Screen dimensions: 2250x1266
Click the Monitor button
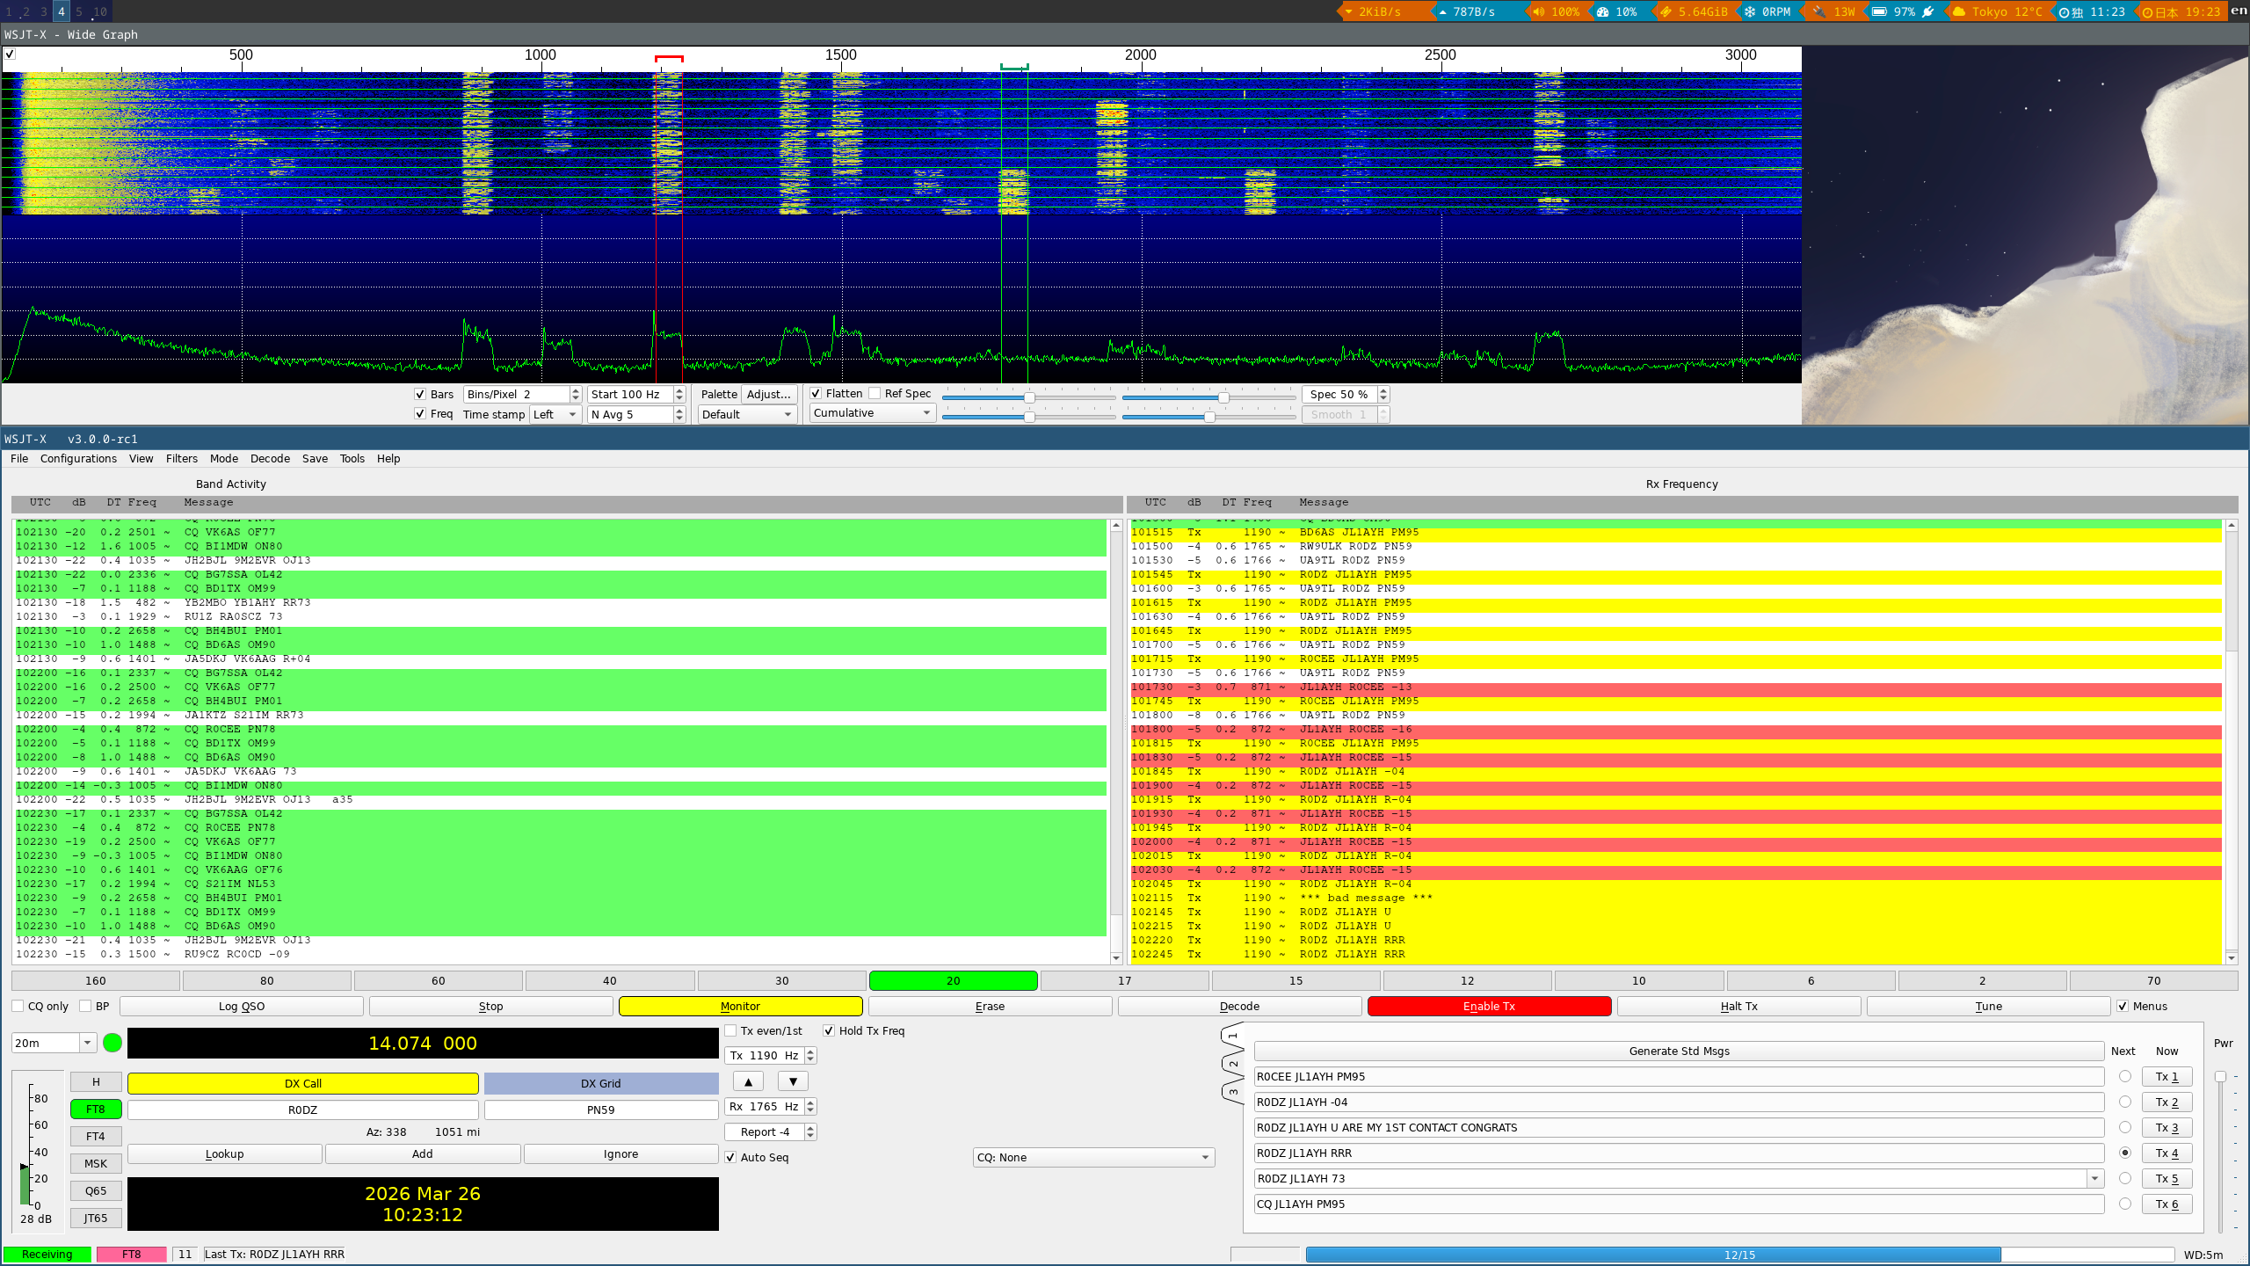pos(740,1006)
